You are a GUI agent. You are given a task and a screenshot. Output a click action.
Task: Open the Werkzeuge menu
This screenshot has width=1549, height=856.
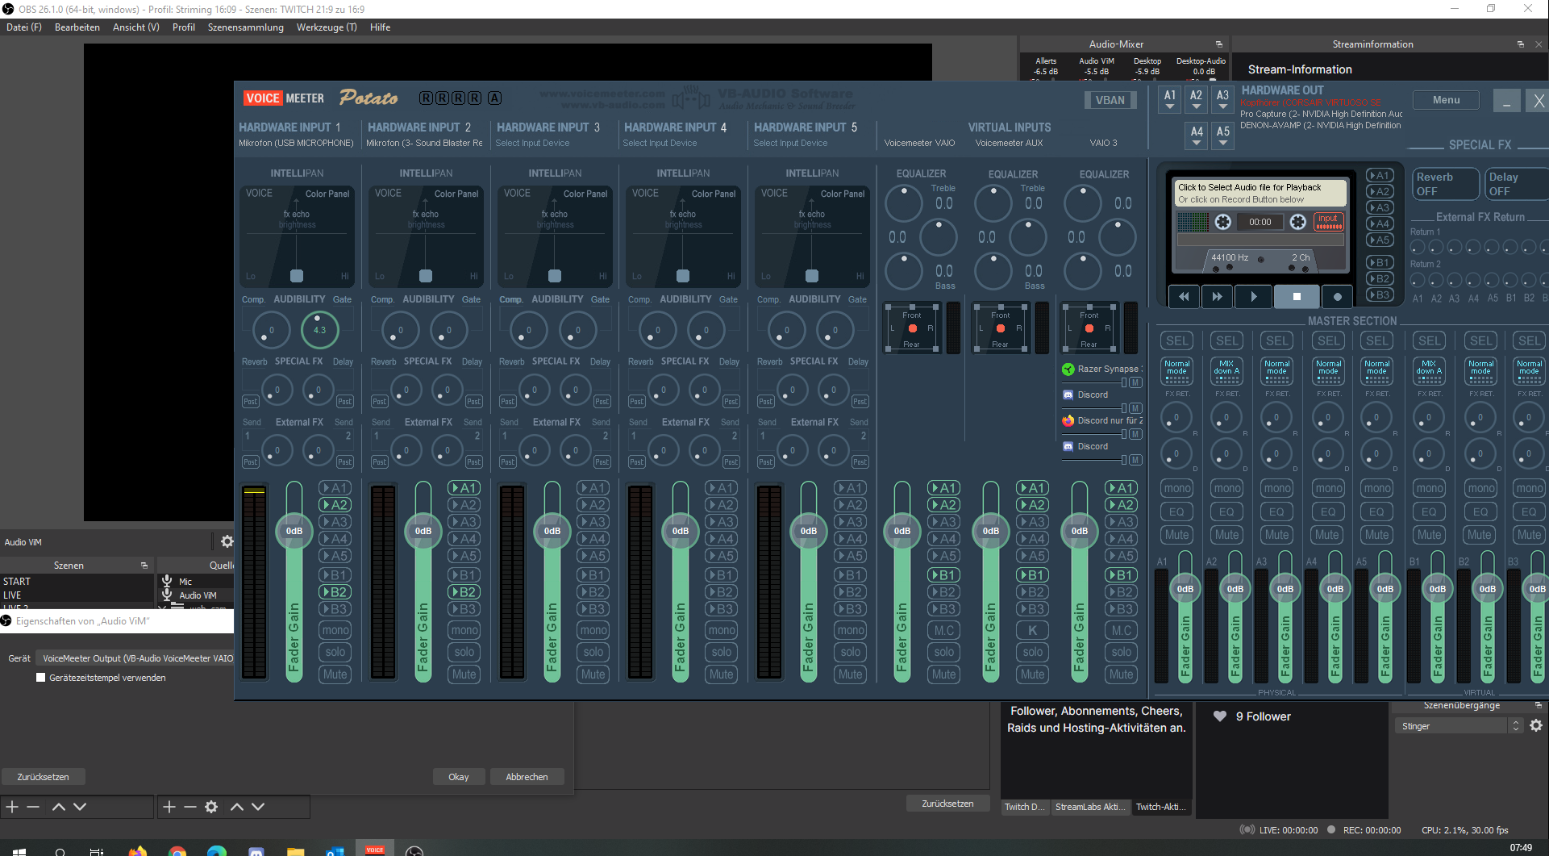[326, 27]
